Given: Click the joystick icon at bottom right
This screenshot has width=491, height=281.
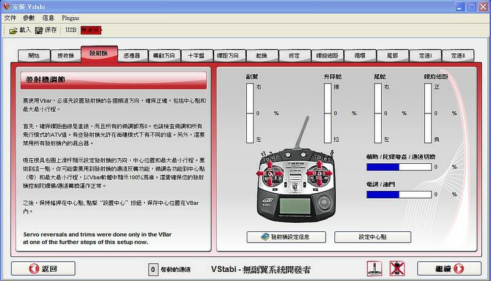Looking at the screenshot, I should pyautogui.click(x=374, y=269).
